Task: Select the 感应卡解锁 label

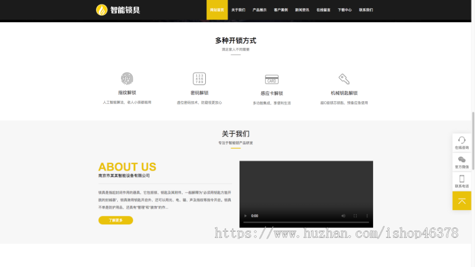Action: pos(272,93)
